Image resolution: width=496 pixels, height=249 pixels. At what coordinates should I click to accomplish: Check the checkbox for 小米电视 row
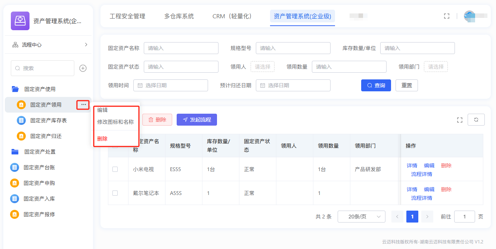[x=115, y=169]
